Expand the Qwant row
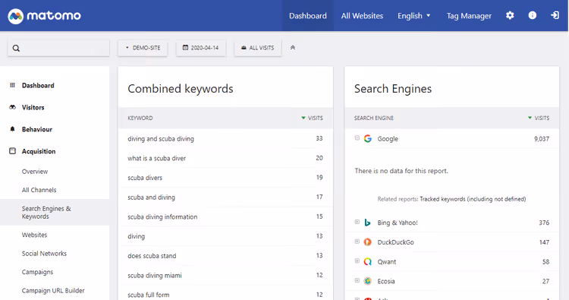This screenshot has width=569, height=300. (357, 261)
